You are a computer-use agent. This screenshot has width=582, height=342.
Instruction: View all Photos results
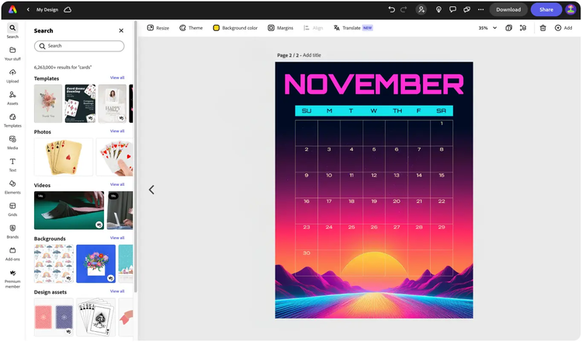(x=117, y=131)
